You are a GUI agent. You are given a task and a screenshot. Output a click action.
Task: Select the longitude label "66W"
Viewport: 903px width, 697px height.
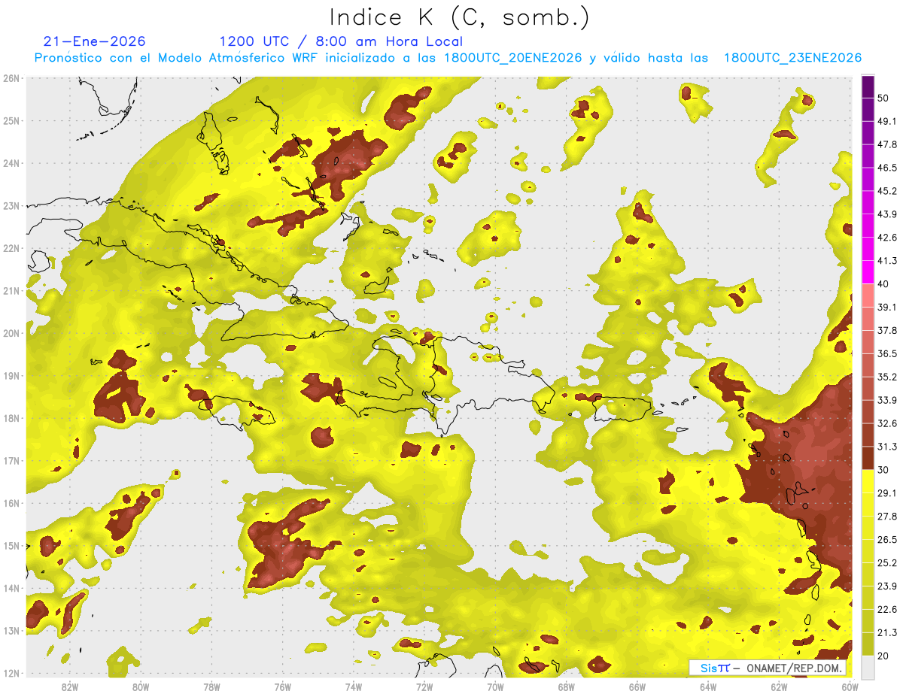(x=637, y=686)
